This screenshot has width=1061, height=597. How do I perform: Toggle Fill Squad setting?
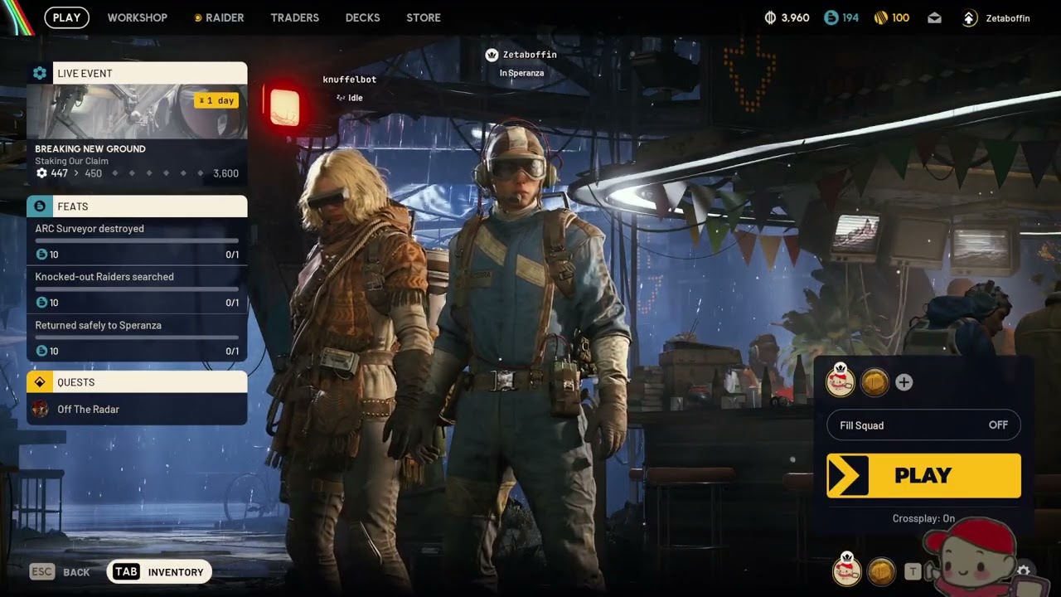[923, 425]
